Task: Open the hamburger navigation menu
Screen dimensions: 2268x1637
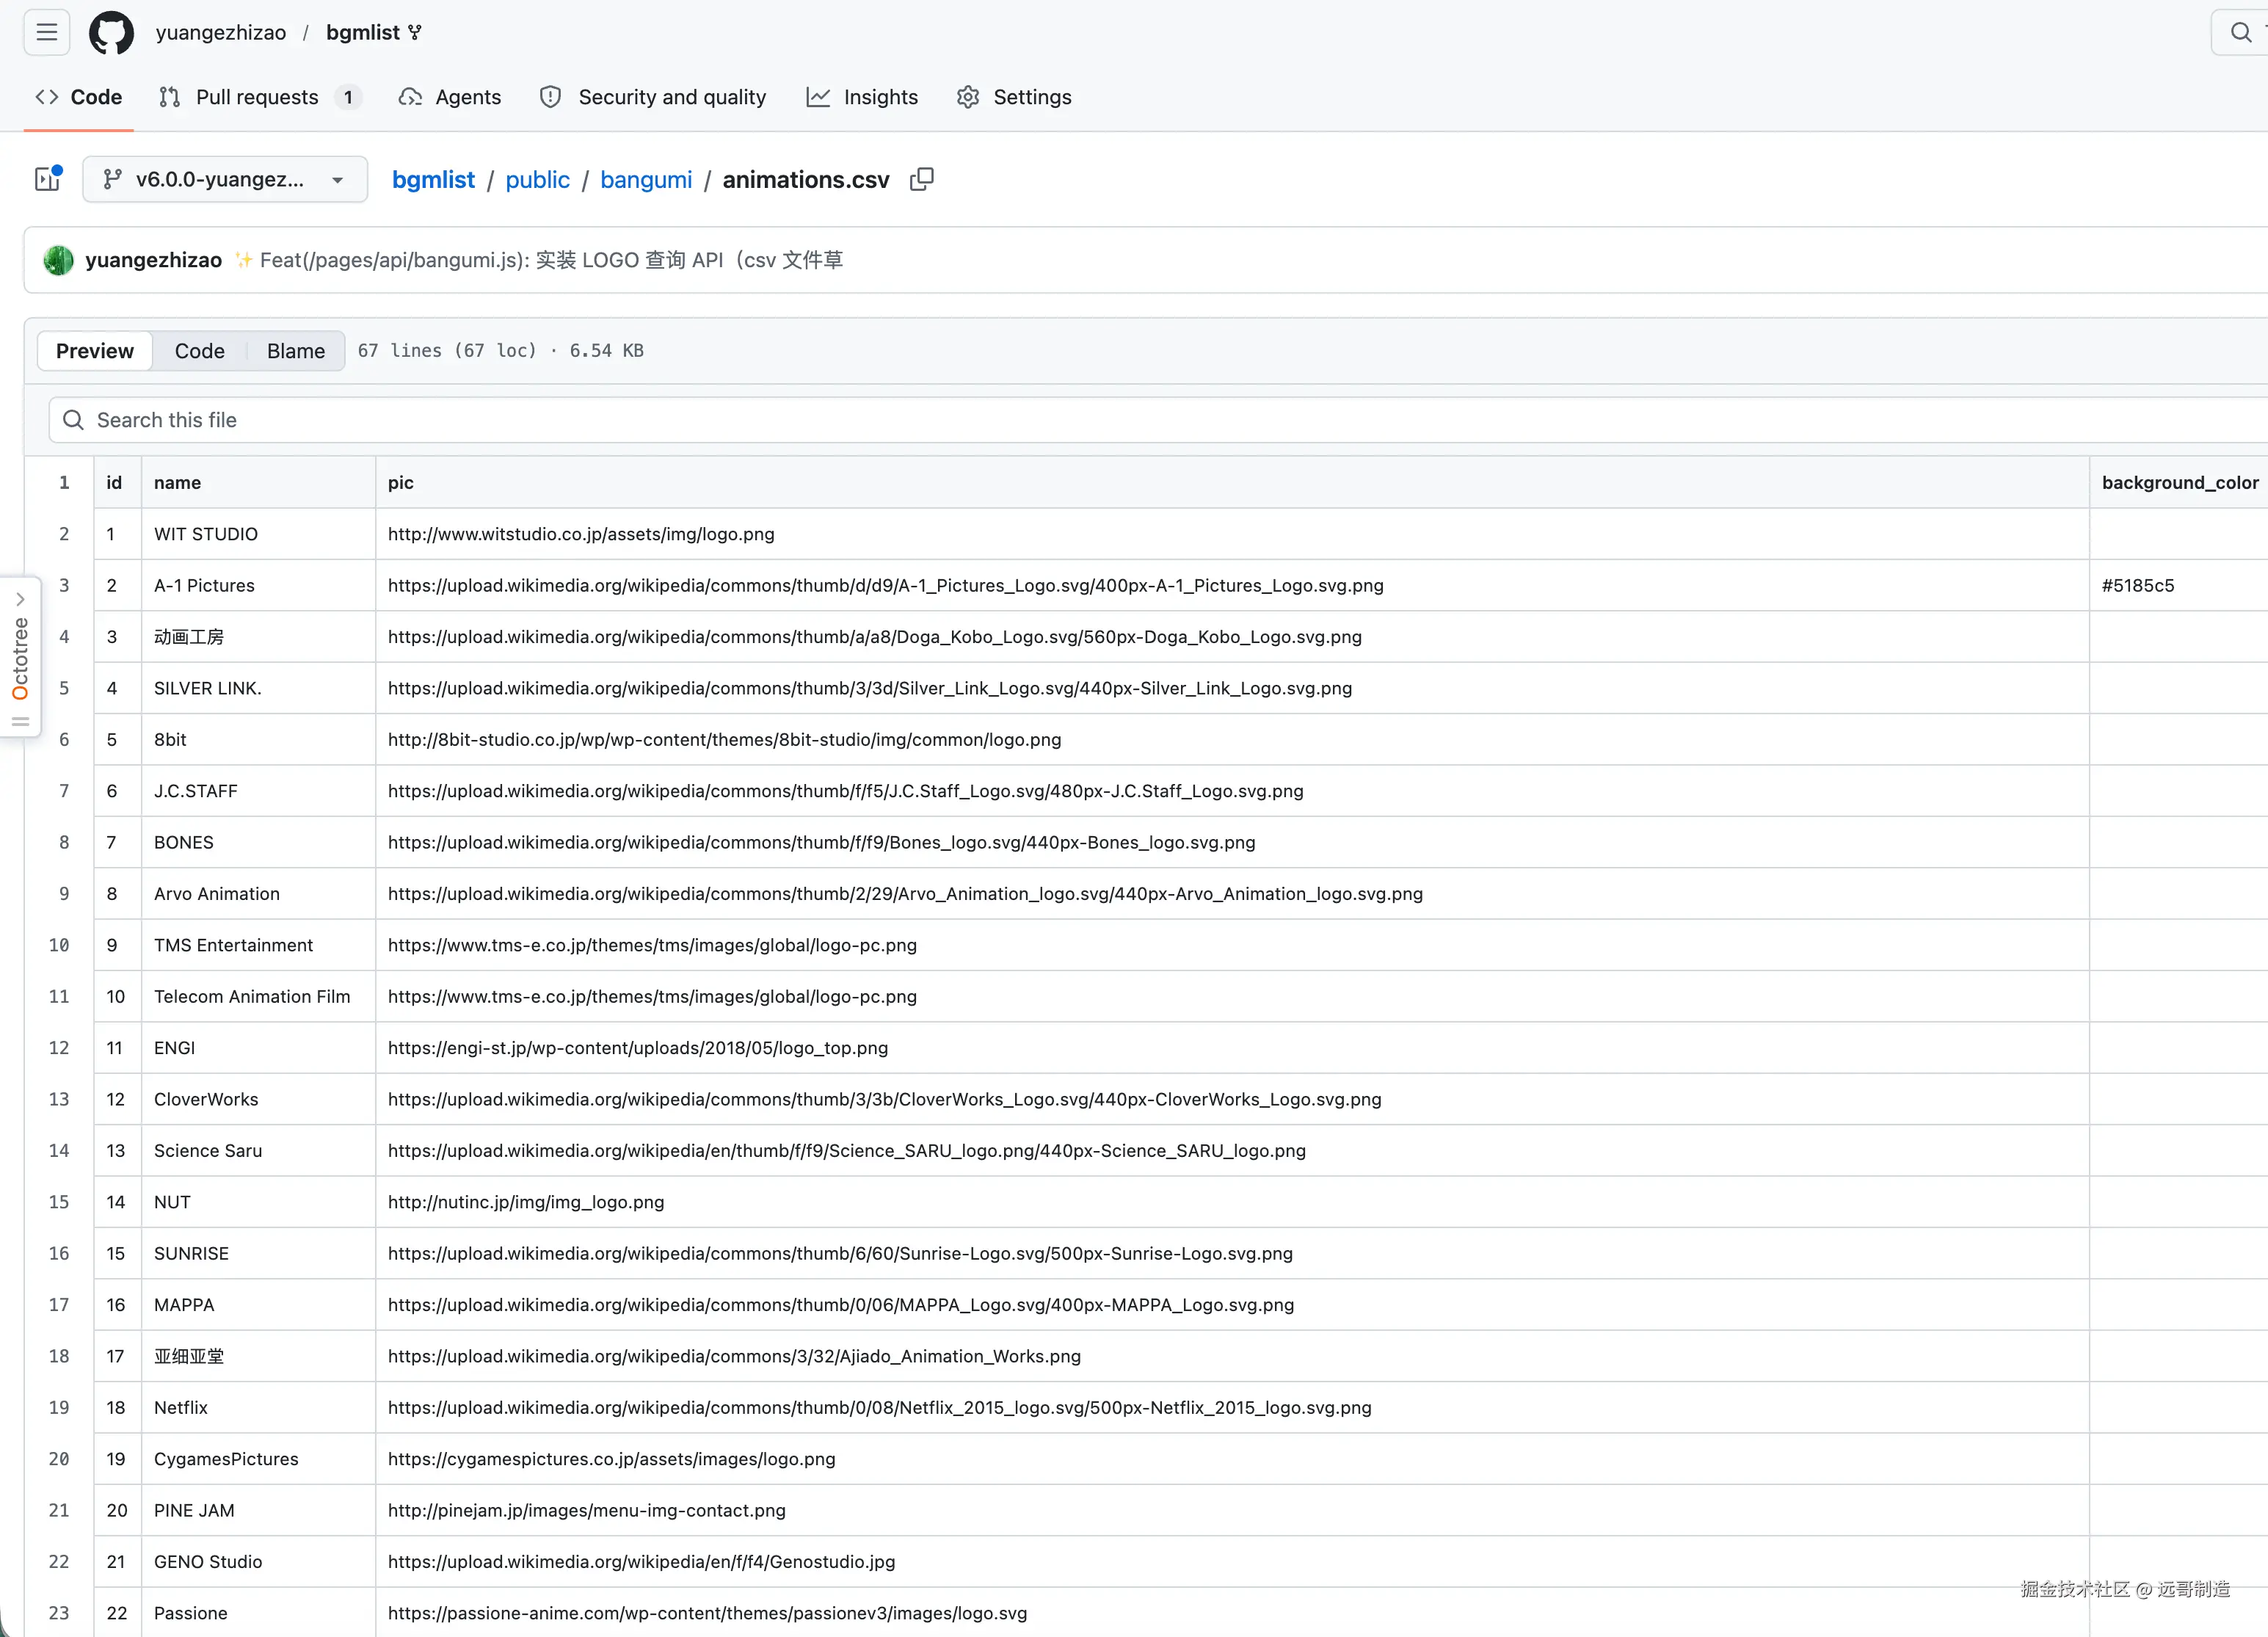Action: 47,33
